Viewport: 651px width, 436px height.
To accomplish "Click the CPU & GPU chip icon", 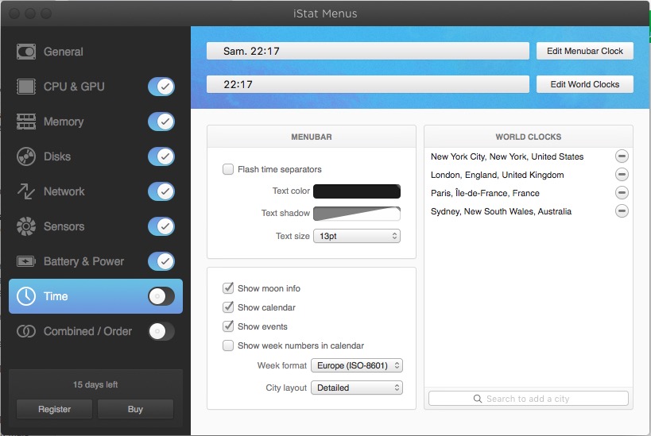I will [26, 87].
